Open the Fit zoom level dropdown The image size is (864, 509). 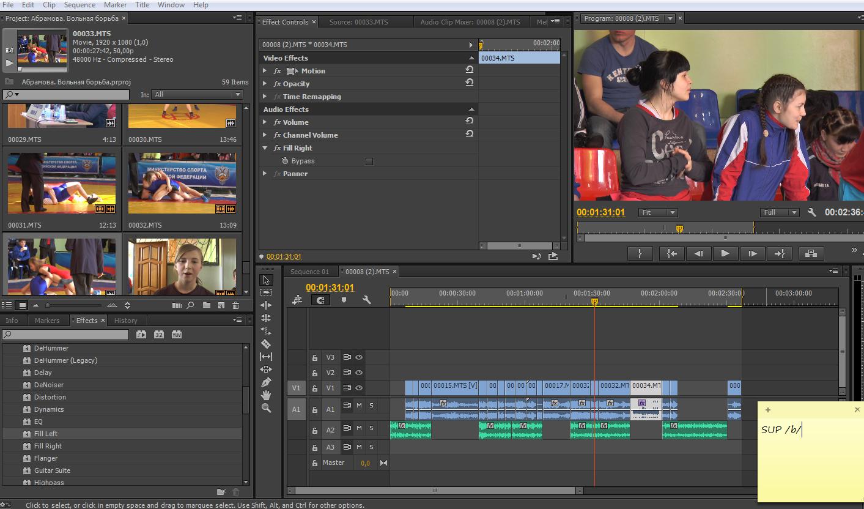pos(658,212)
